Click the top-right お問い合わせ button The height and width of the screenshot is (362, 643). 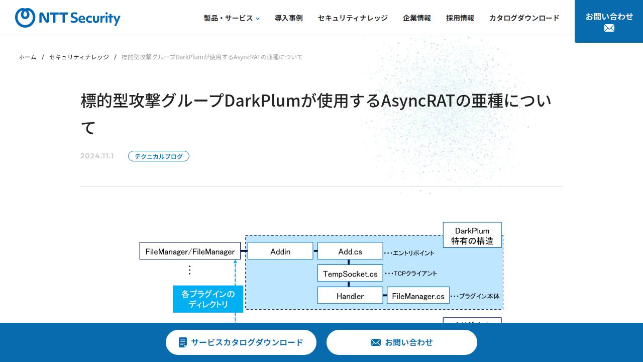coord(609,21)
